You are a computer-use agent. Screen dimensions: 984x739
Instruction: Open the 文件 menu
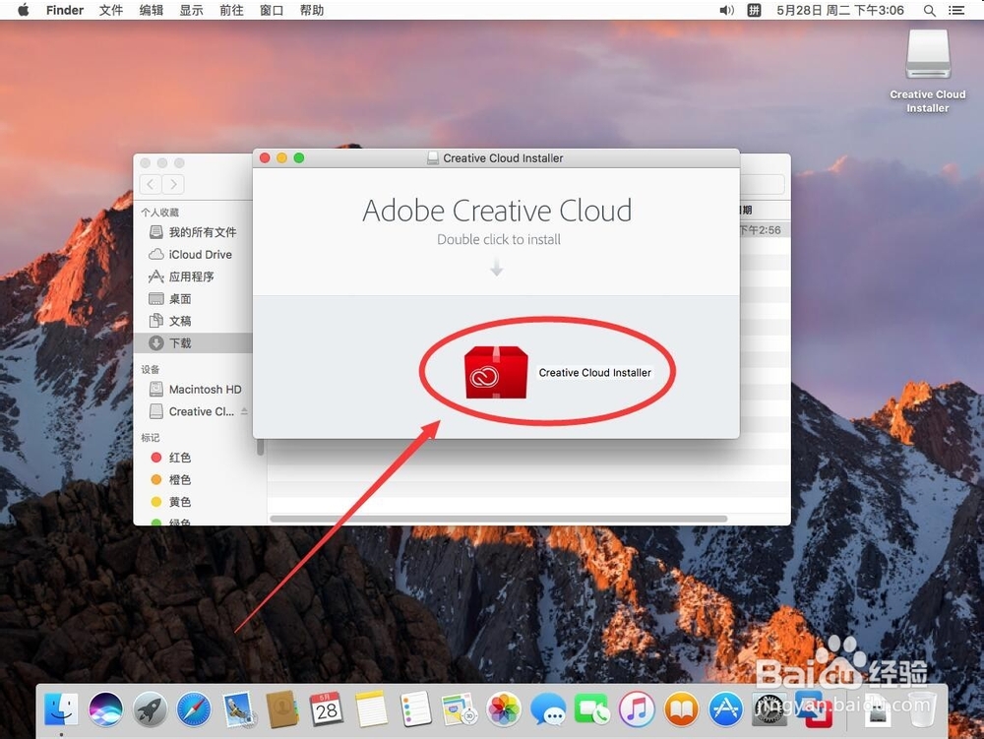click(x=111, y=10)
